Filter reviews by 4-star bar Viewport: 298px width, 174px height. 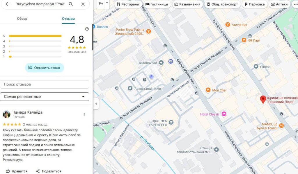point(35,41)
